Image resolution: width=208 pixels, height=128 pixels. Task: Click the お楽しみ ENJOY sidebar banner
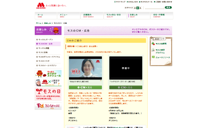tap(48, 31)
